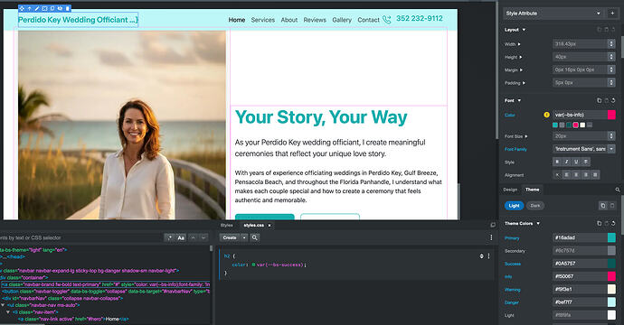
Task: Click the duplicate icon on element toolbar
Action: tap(52, 8)
